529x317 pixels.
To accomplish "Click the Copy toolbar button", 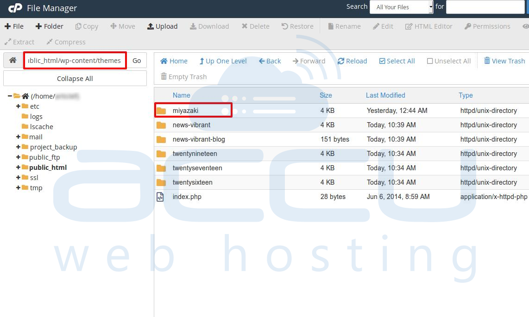I will [x=87, y=26].
